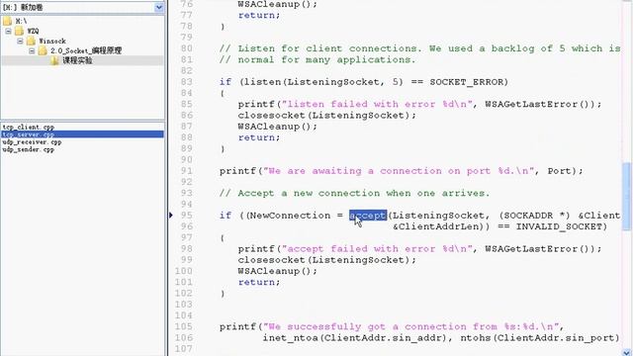Select the 2.0_Socket_编程原理 folder label
This screenshot has width=633, height=356.
86,50
